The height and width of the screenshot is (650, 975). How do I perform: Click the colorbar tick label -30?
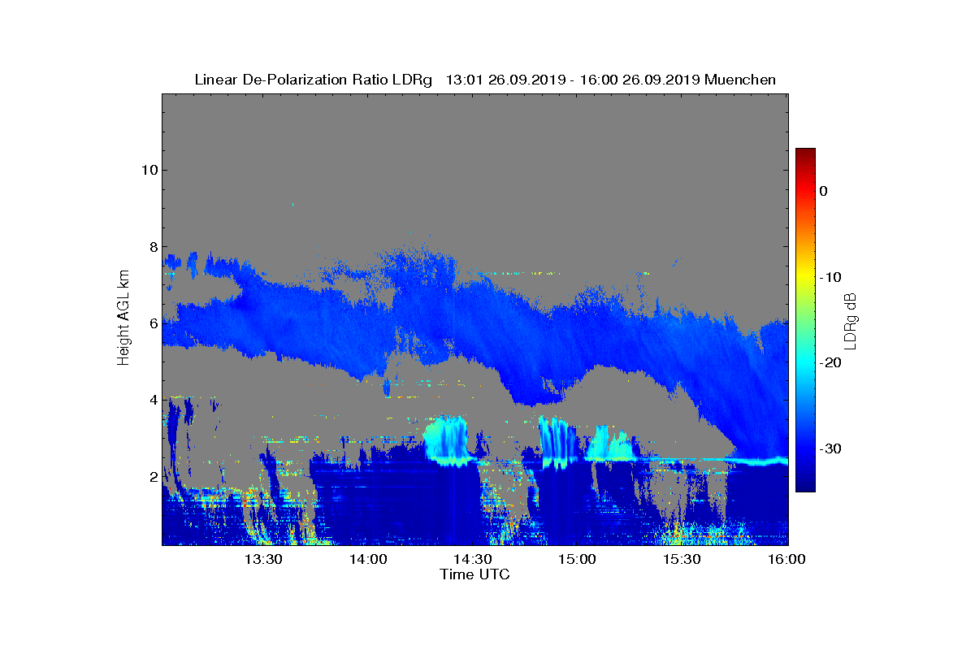point(830,449)
